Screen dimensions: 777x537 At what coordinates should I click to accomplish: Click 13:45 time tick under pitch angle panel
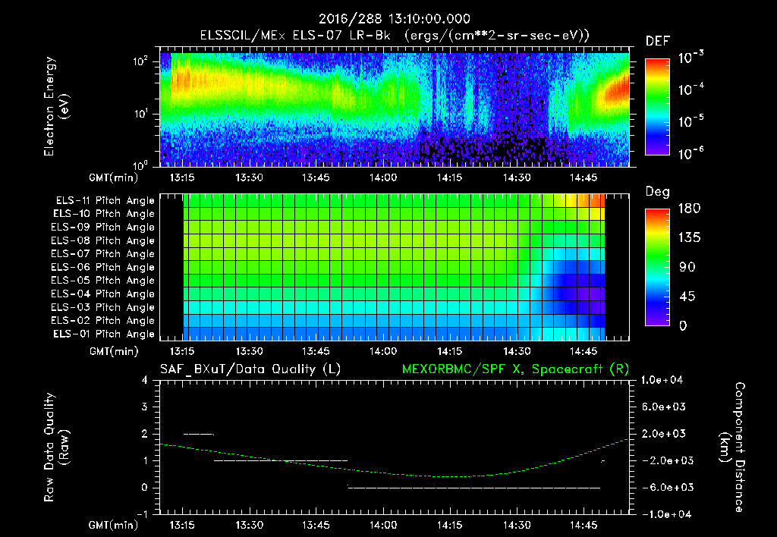[316, 351]
